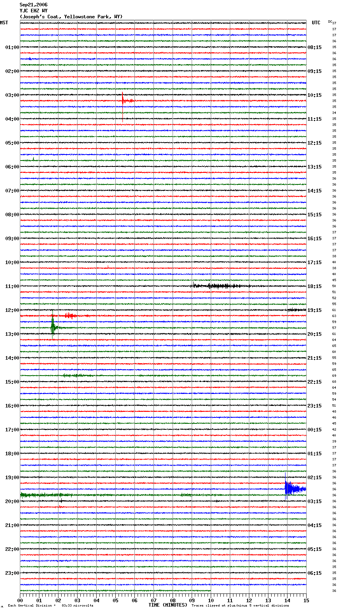Click the DC value 50

click(x=334, y=286)
